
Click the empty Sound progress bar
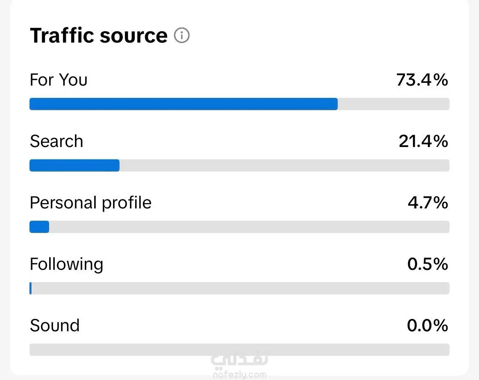pyautogui.click(x=239, y=350)
